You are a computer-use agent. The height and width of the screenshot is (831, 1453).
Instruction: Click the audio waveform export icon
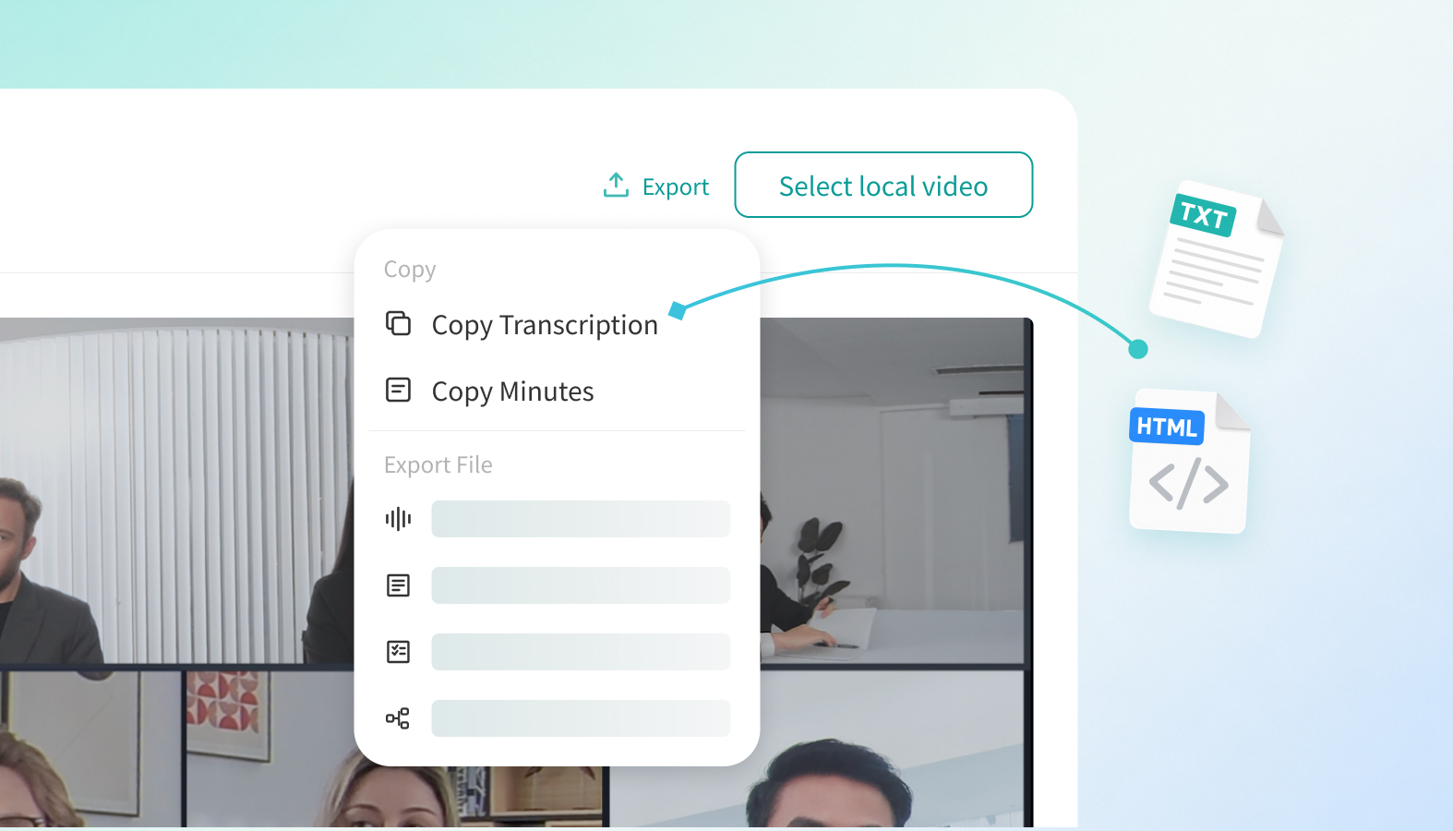(x=398, y=519)
